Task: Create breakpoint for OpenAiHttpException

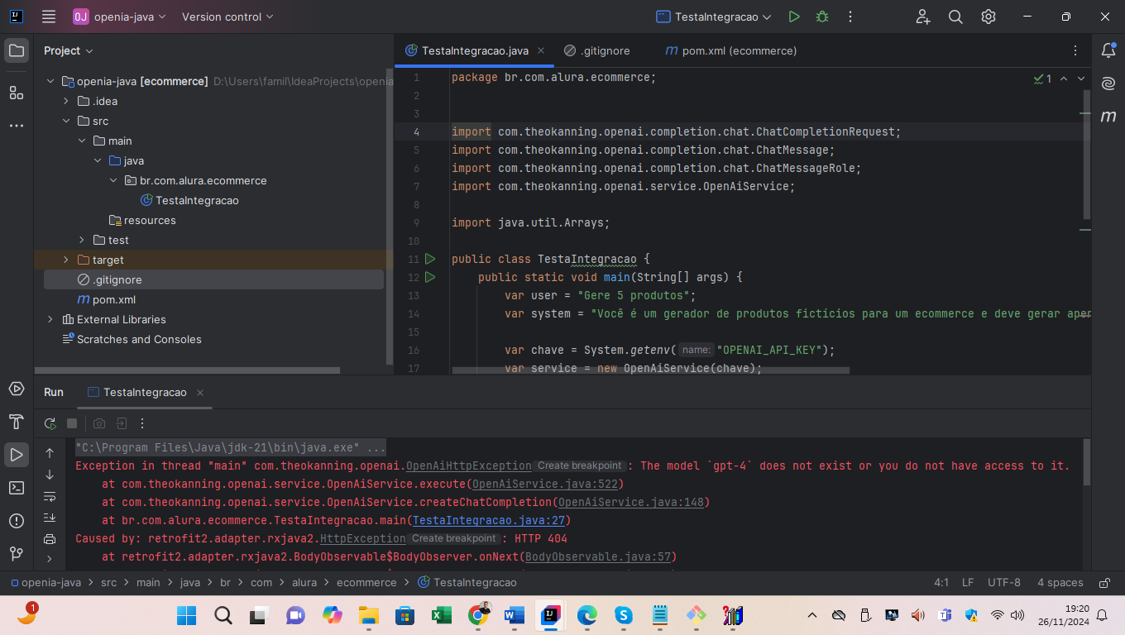Action: [579, 466]
